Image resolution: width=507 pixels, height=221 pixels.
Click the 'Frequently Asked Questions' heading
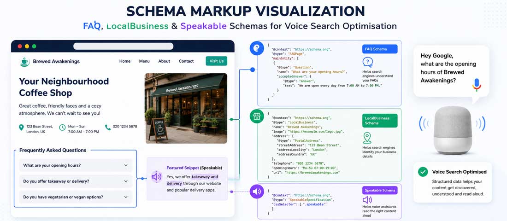point(53,150)
